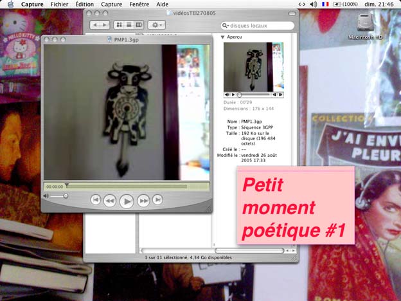Jump to end of movie

pyautogui.click(x=157, y=200)
